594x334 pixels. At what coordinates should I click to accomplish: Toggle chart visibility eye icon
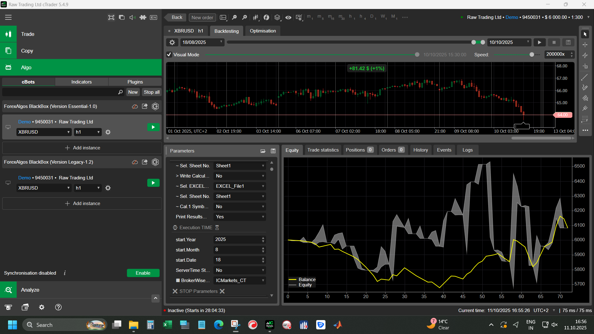(288, 17)
